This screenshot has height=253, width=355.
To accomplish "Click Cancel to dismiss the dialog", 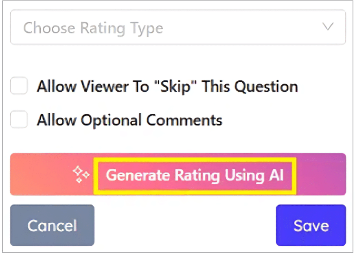I will pyautogui.click(x=52, y=225).
